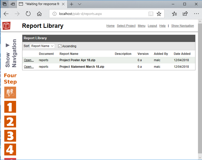Viewport: 202px width, 160px height.
Task: Toggle reading view in the address bar
Action: [x=151, y=14]
